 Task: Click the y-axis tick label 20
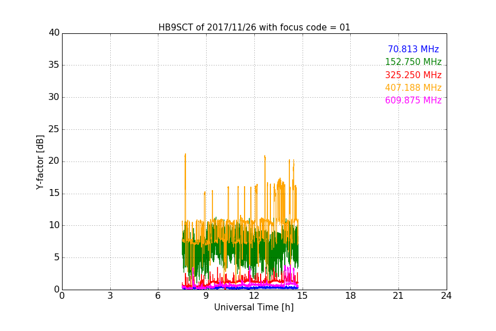pos(54,161)
